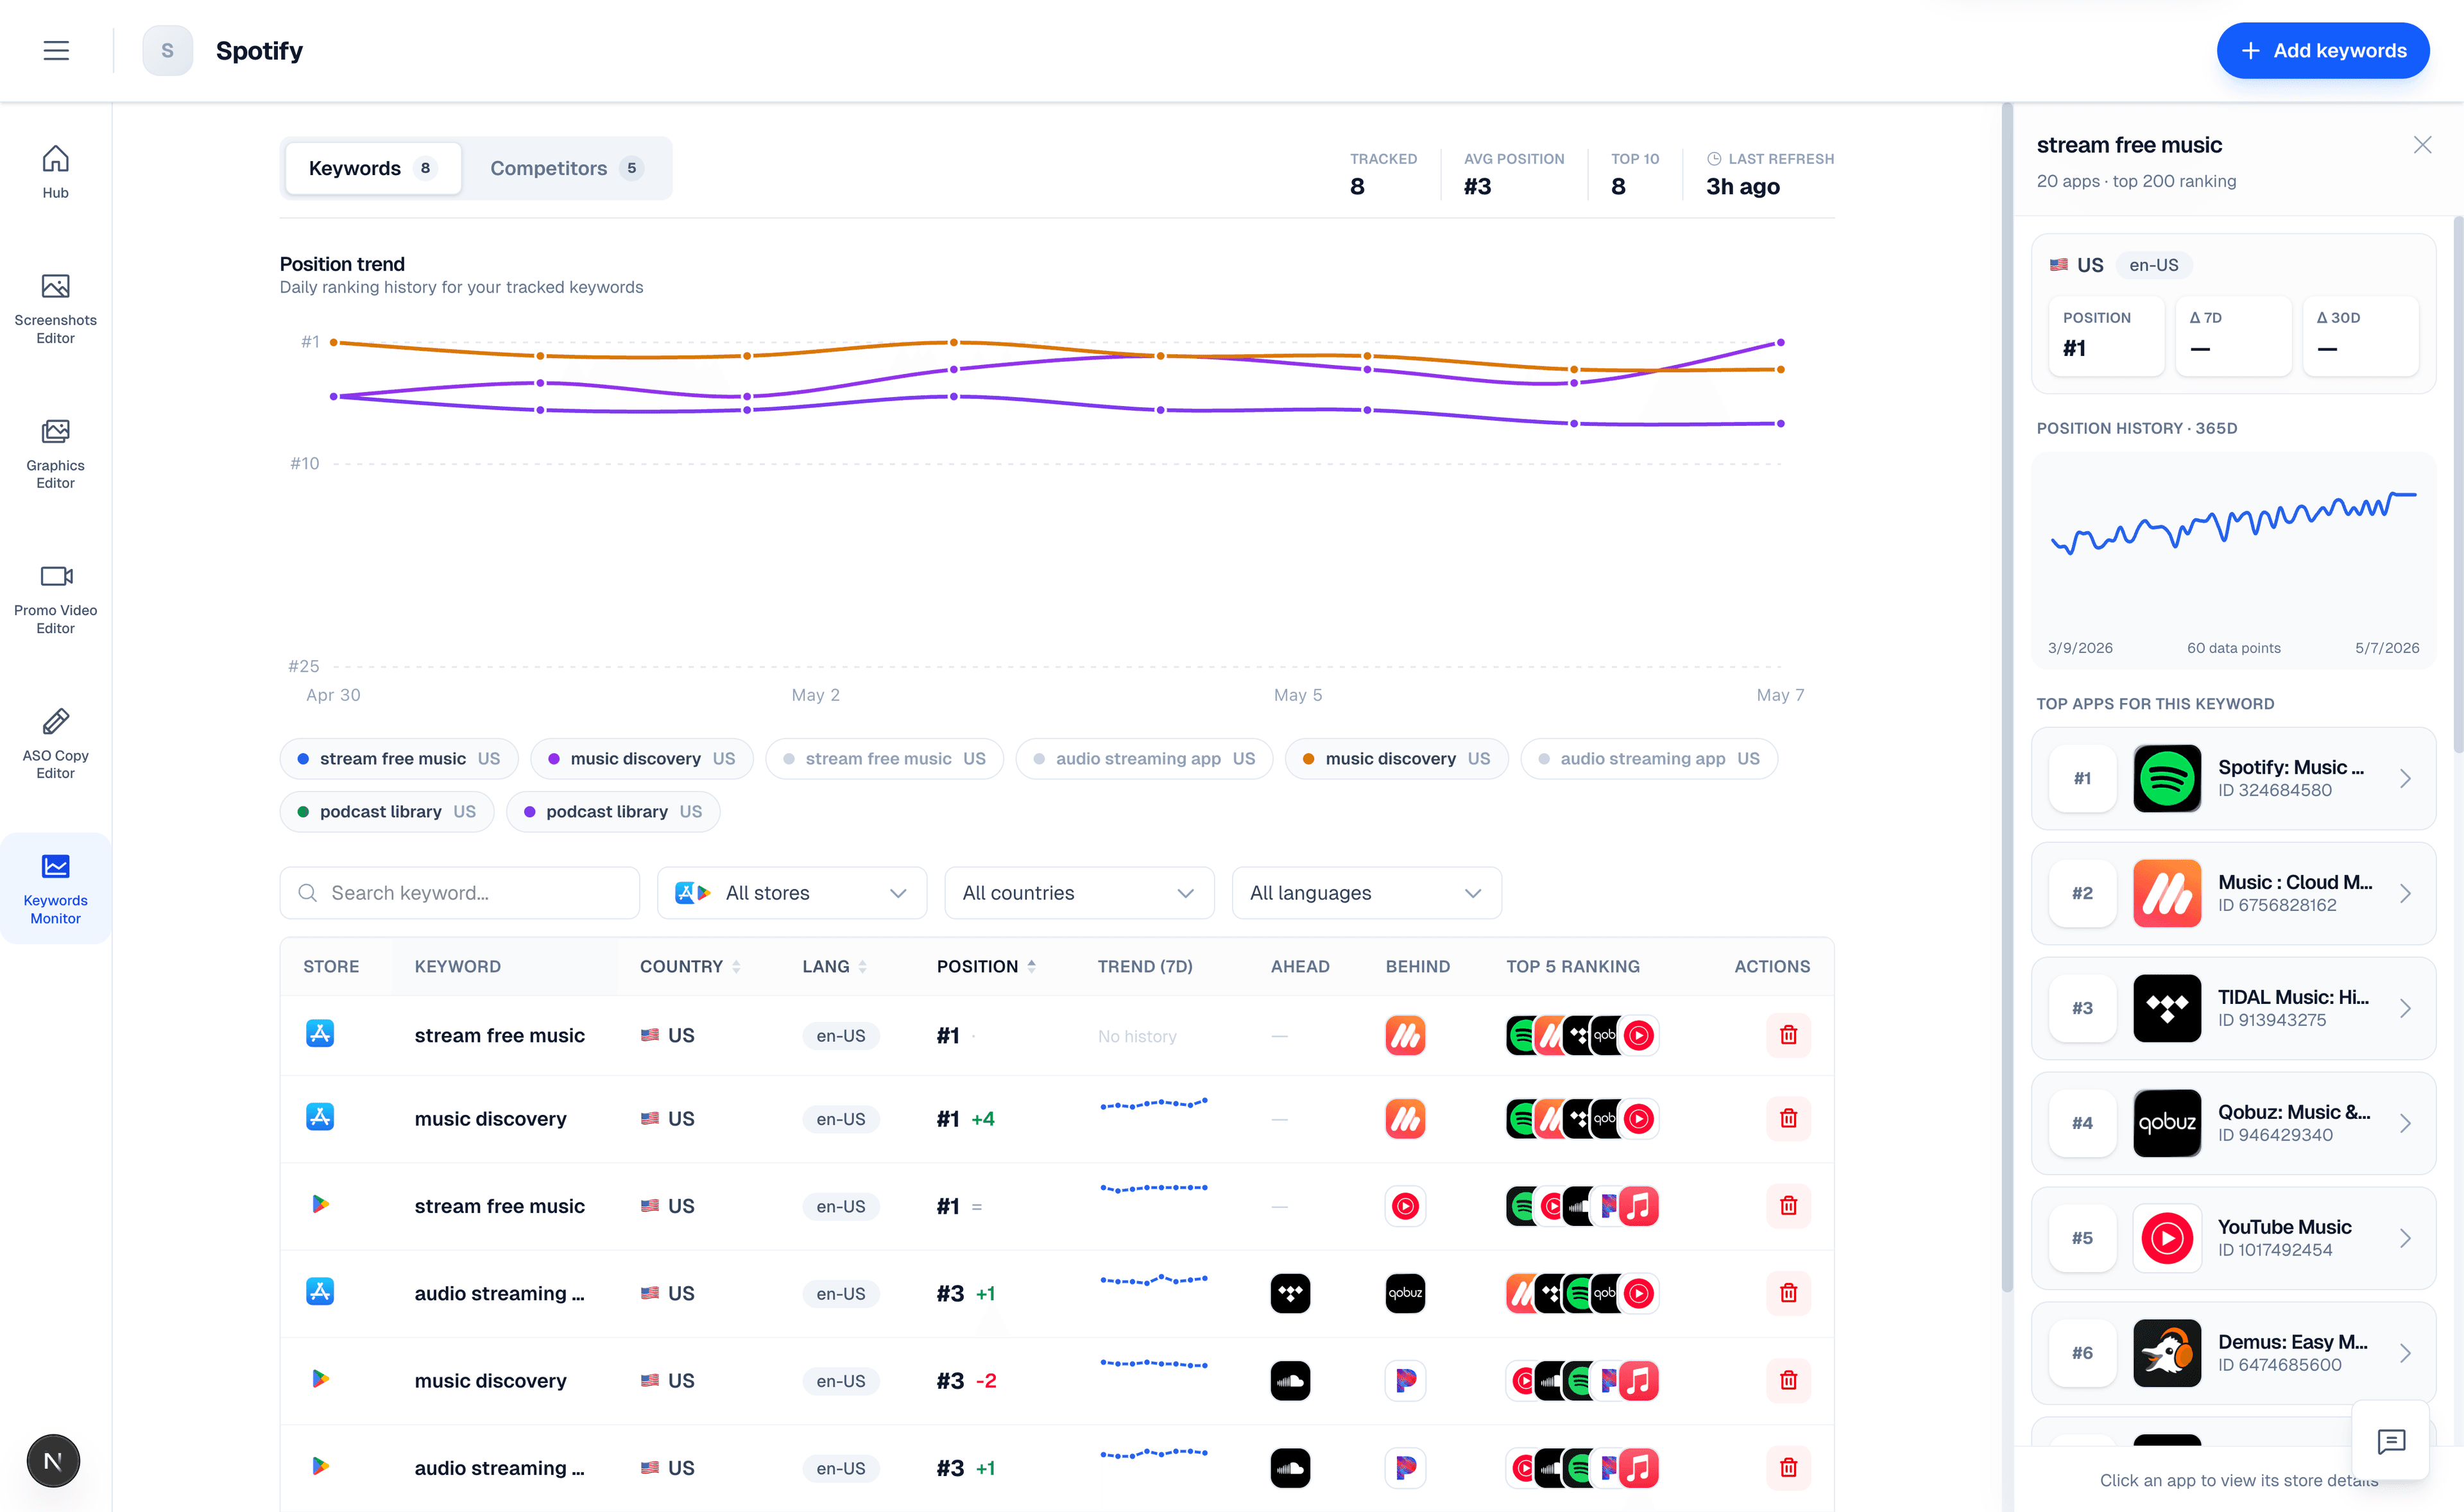Click the blue position history line chart
Screen dimensions: 2464x1512
[2232, 525]
